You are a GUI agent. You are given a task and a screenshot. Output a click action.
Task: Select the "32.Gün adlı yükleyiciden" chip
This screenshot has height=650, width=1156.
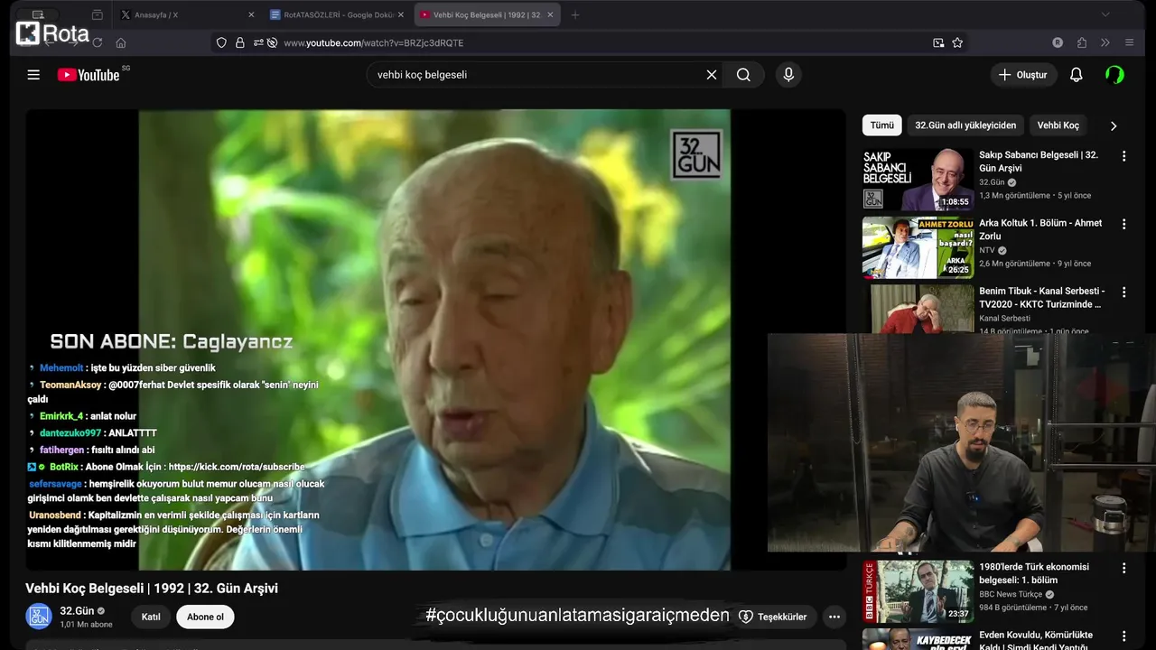965,125
